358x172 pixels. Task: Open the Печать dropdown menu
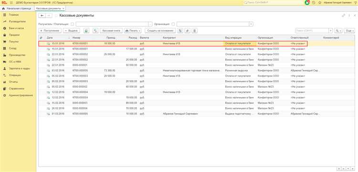tap(133, 30)
